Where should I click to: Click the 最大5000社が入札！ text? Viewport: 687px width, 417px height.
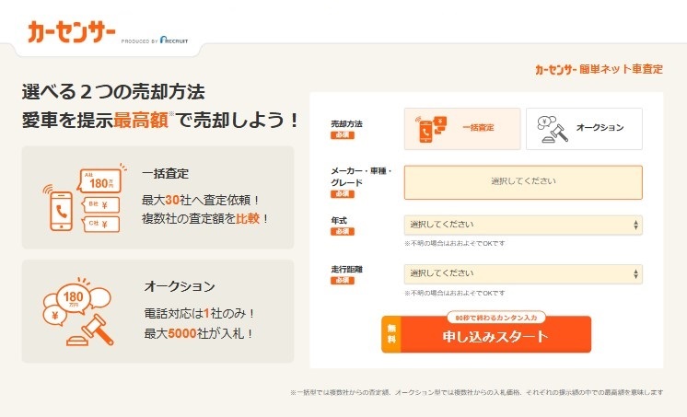(x=199, y=334)
